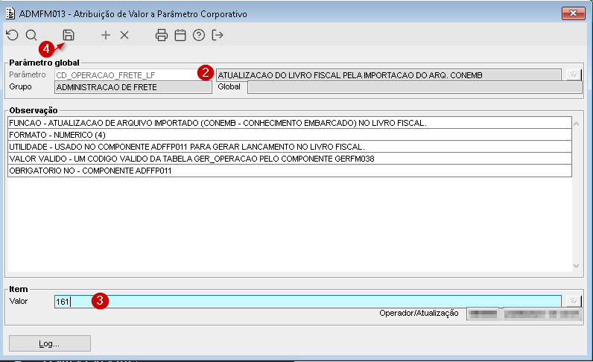Viewport: 593px width, 362px height.
Task: Open the calendar toolbar icon
Action: [x=180, y=35]
